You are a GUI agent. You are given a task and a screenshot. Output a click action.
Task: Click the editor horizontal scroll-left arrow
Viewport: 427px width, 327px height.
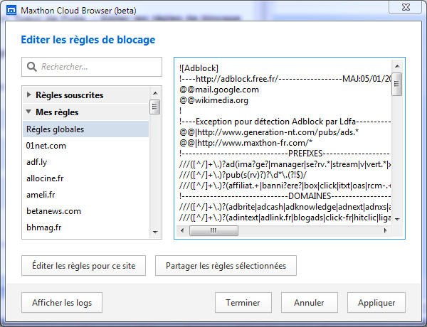pyautogui.click(x=182, y=231)
